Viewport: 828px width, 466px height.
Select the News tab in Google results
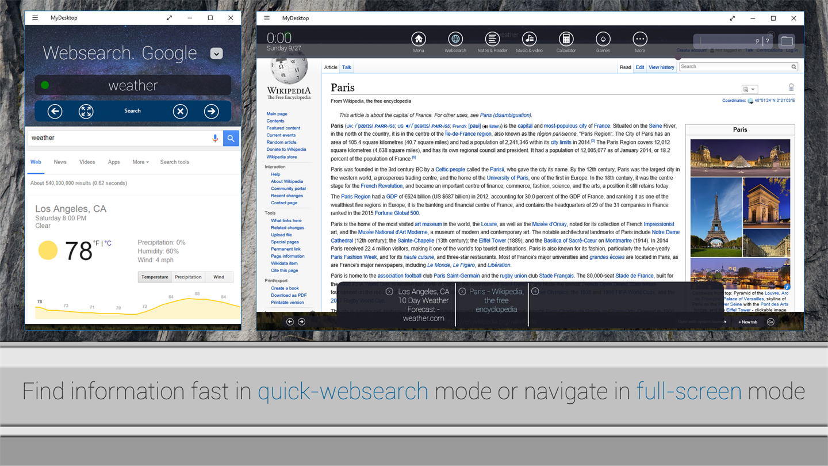click(60, 162)
